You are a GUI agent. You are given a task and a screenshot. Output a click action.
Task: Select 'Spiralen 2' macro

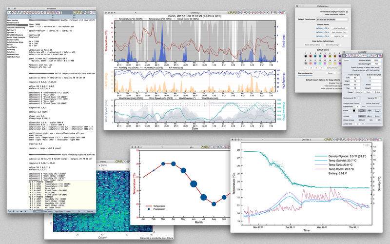pos(11,32)
